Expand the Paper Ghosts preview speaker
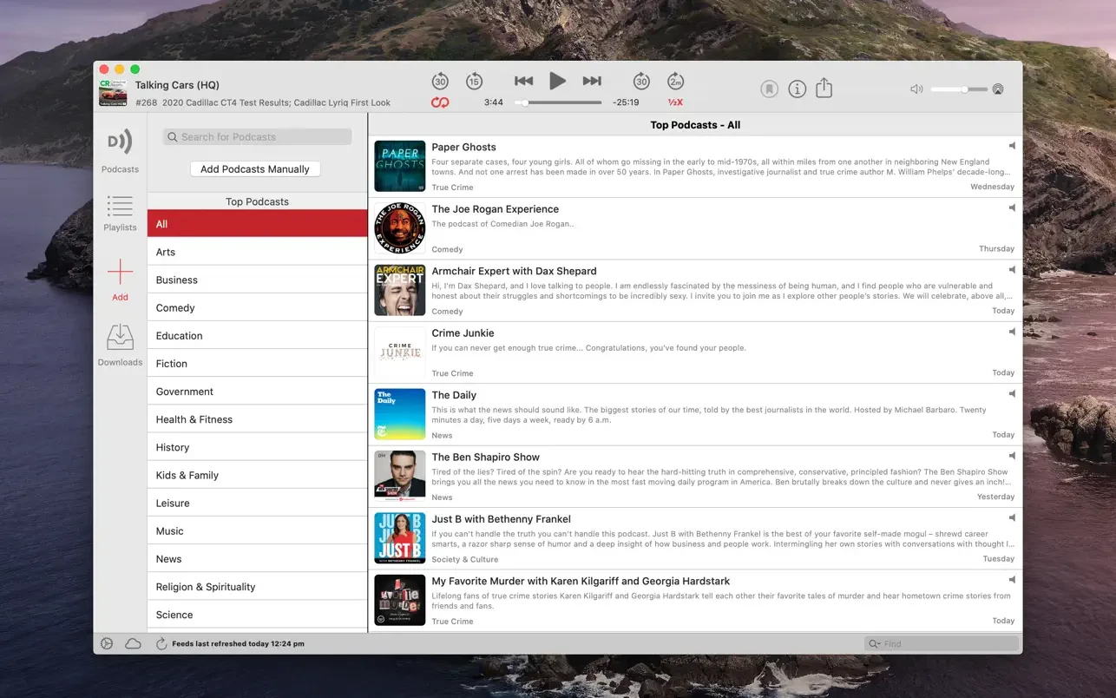The height and width of the screenshot is (698, 1116). click(1011, 146)
